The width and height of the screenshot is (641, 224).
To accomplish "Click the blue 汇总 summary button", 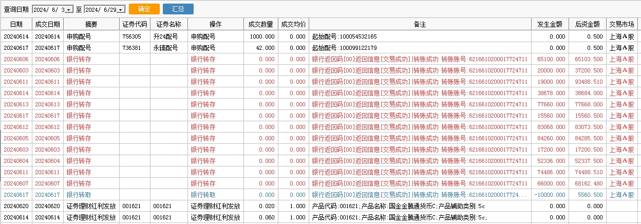I will pos(178,9).
